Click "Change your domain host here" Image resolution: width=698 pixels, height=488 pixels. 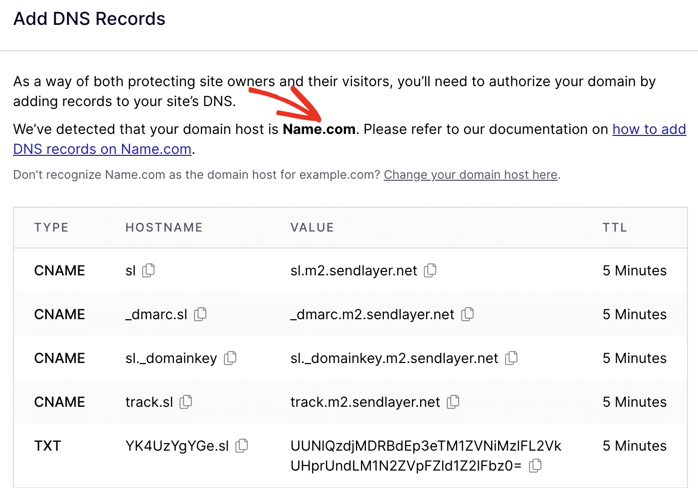tap(470, 175)
